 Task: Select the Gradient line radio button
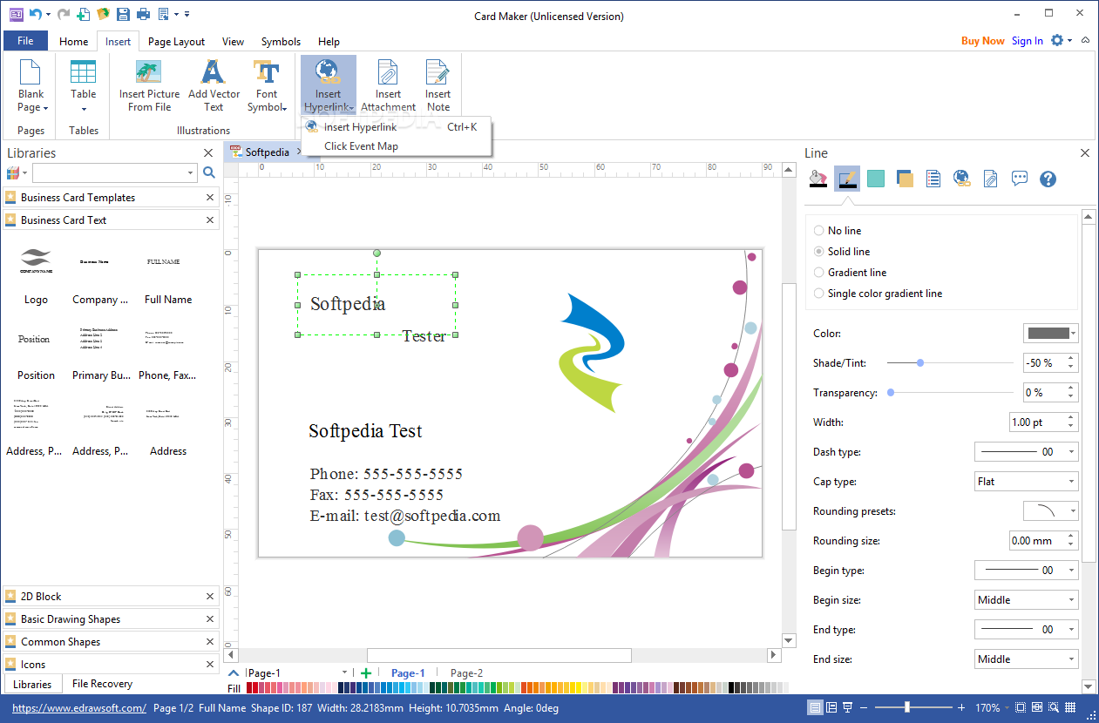818,273
